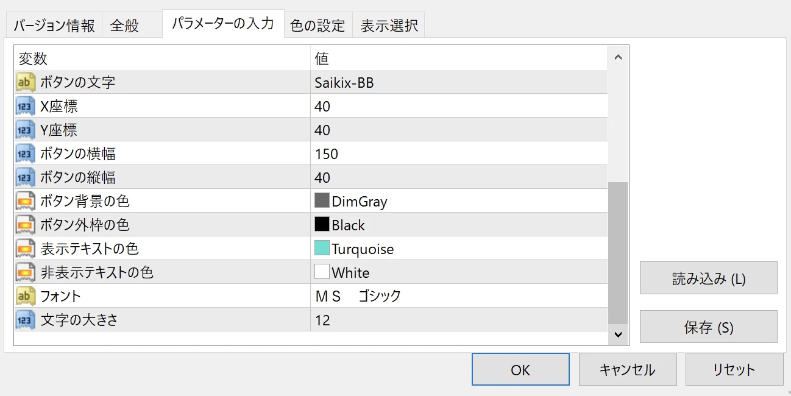Image resolution: width=791 pixels, height=396 pixels.
Task: Click the ab text icon beside フォント
Action: [23, 296]
